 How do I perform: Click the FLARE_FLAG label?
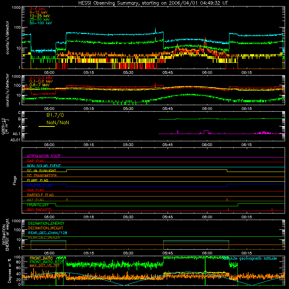(38, 180)
